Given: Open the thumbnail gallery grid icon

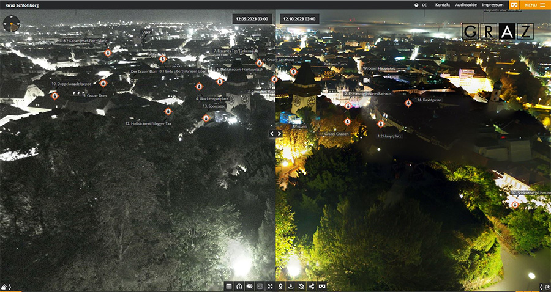Looking at the screenshot, I should pyautogui.click(x=229, y=287).
